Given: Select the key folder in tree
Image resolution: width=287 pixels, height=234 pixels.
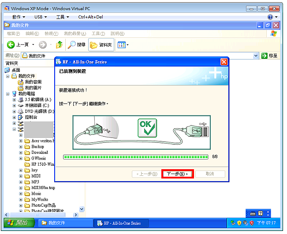Looking at the screenshot, I should (x=34, y=170).
